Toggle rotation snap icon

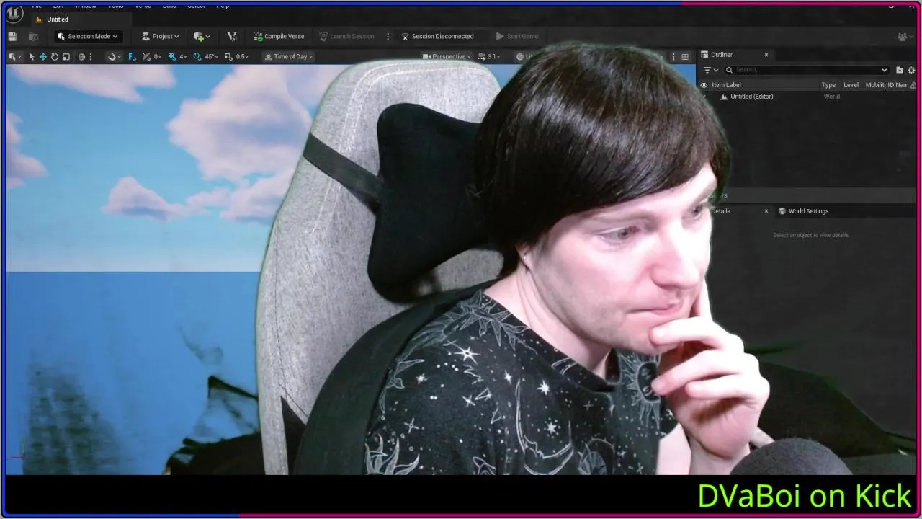(x=197, y=56)
